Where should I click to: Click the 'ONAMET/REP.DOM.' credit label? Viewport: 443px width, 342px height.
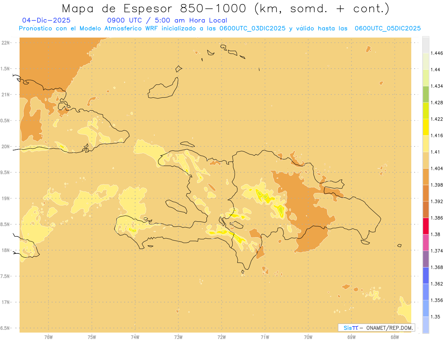click(x=390, y=328)
